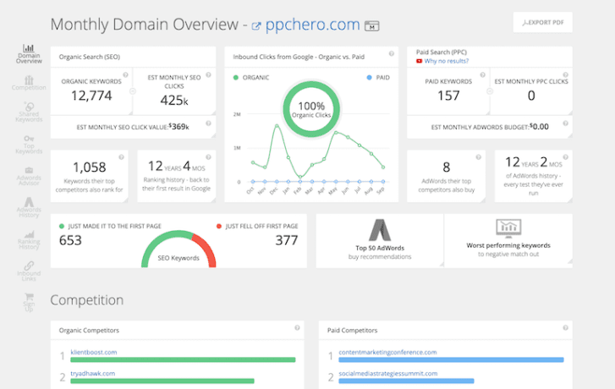Click the Est Monthly Adwords Budget $0.00 value
This screenshot has height=389, width=615.
click(x=539, y=127)
